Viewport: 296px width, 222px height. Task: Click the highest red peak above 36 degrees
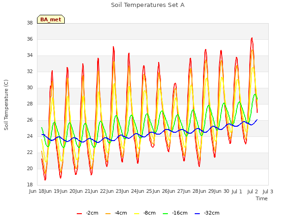coord(252,38)
